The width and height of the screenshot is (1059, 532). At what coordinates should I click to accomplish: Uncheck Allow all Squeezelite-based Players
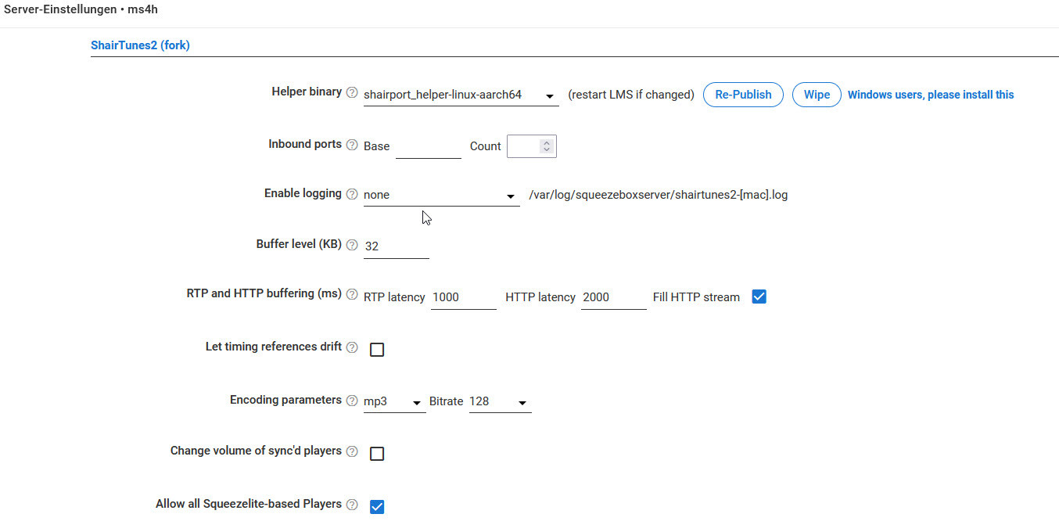coord(377,507)
